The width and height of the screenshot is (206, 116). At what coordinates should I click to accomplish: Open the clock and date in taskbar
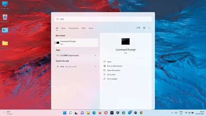(200, 113)
